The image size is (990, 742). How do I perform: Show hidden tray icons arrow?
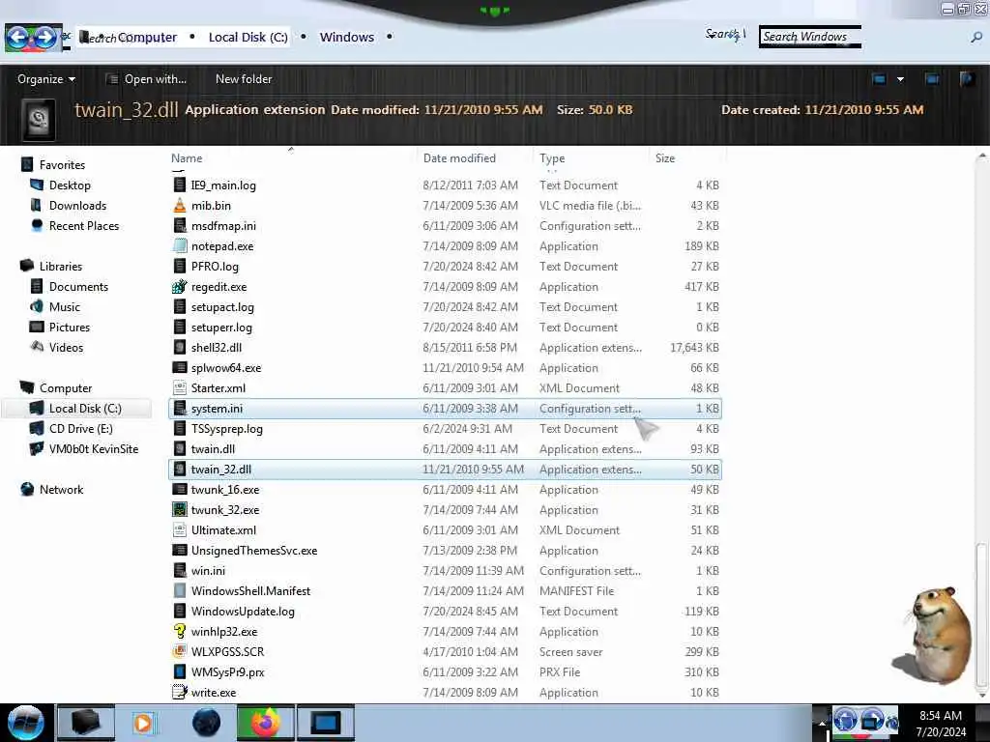point(822,723)
